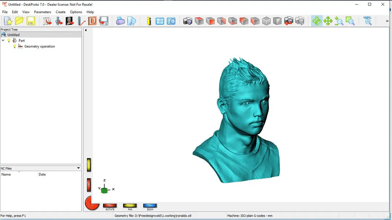392x220 pixels.
Task: Click the blue ZOOM thumbwheel
Action: point(150,206)
